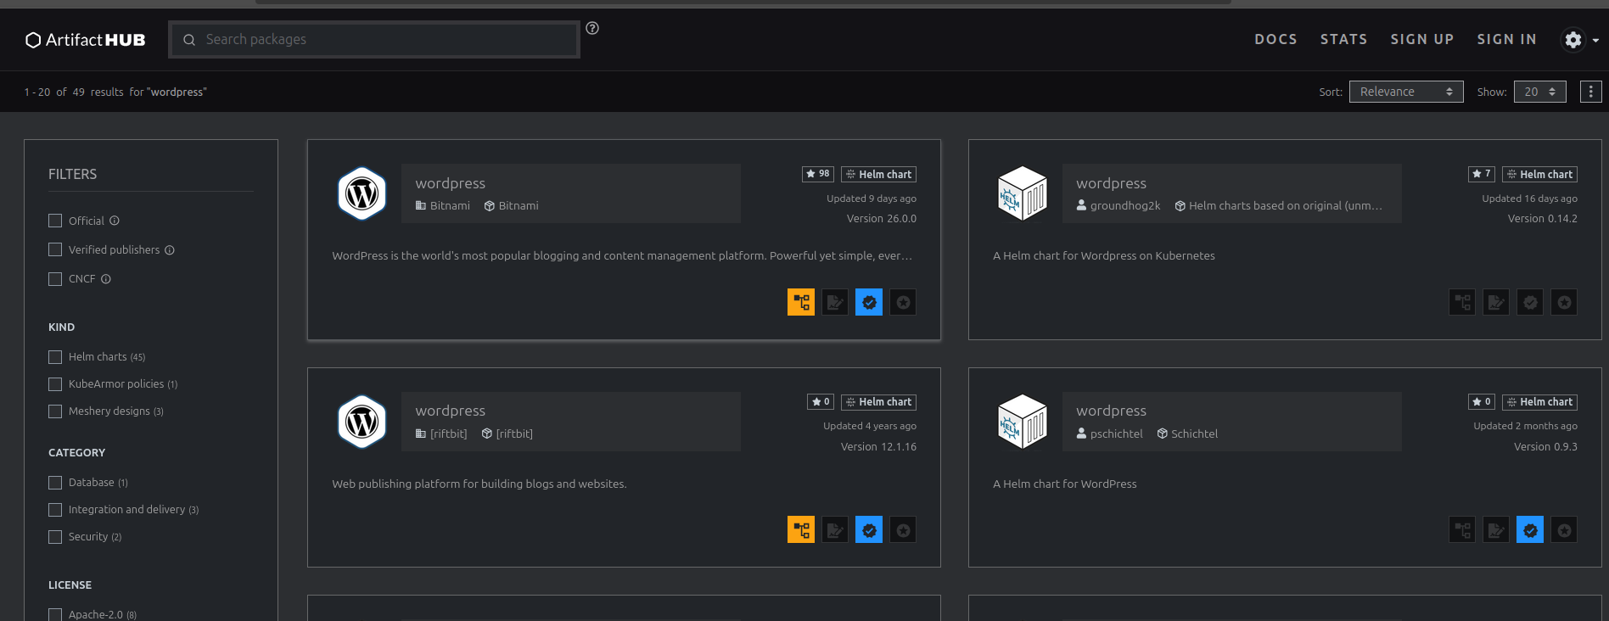
Task: Click the 98 stars badge
Action: pyautogui.click(x=818, y=174)
